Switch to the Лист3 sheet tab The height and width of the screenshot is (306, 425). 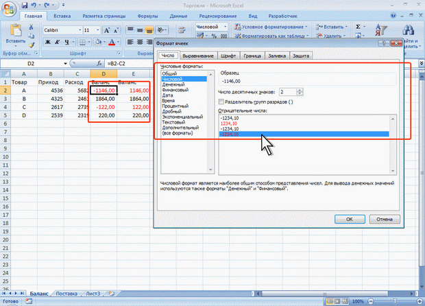click(x=93, y=294)
